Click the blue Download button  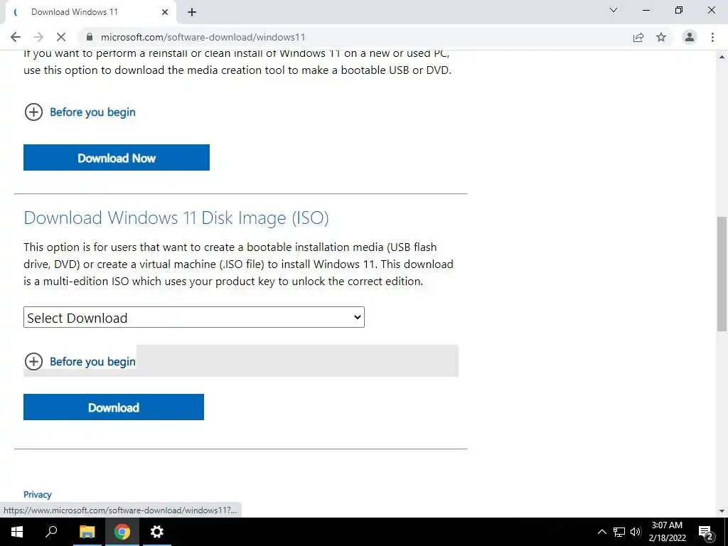pos(114,407)
